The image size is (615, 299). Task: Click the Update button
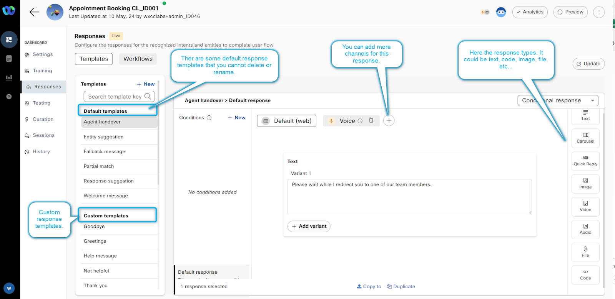tap(588, 64)
